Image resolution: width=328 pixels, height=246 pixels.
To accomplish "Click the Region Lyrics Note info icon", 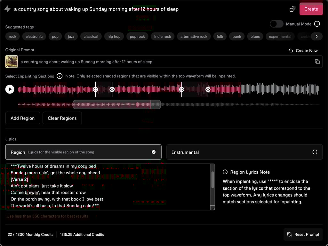I will pos(225,172).
